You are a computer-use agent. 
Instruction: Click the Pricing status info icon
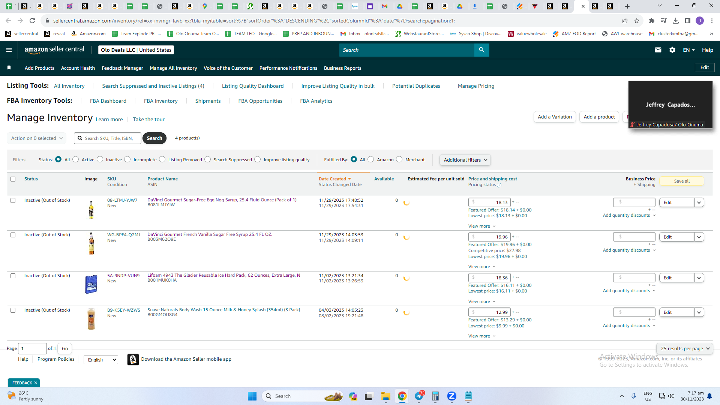click(499, 185)
